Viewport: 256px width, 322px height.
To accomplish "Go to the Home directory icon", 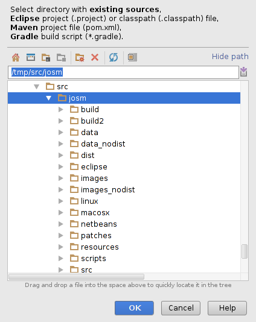I will (x=16, y=57).
